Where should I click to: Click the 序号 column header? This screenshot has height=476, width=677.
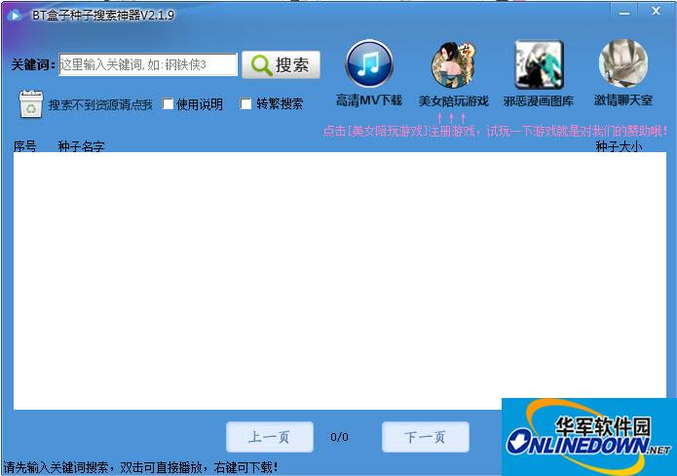24,146
